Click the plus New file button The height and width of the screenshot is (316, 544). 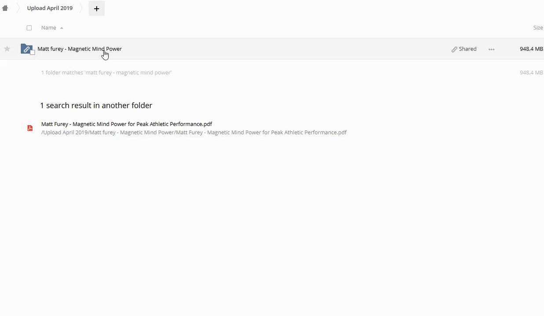point(96,8)
